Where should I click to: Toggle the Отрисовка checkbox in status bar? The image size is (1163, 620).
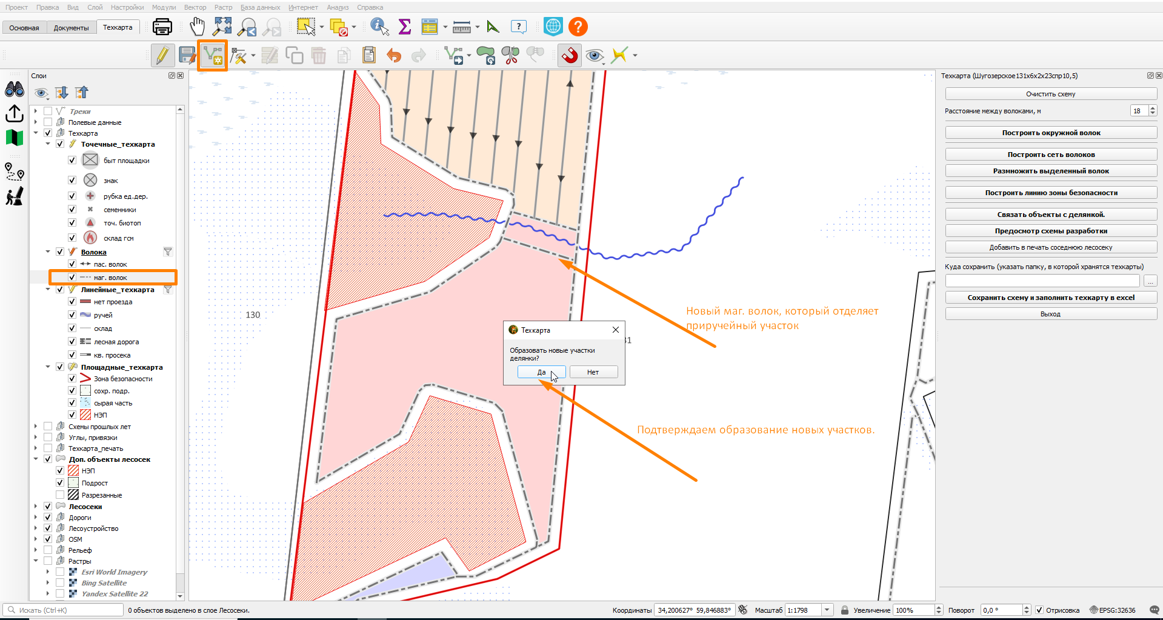[1039, 610]
